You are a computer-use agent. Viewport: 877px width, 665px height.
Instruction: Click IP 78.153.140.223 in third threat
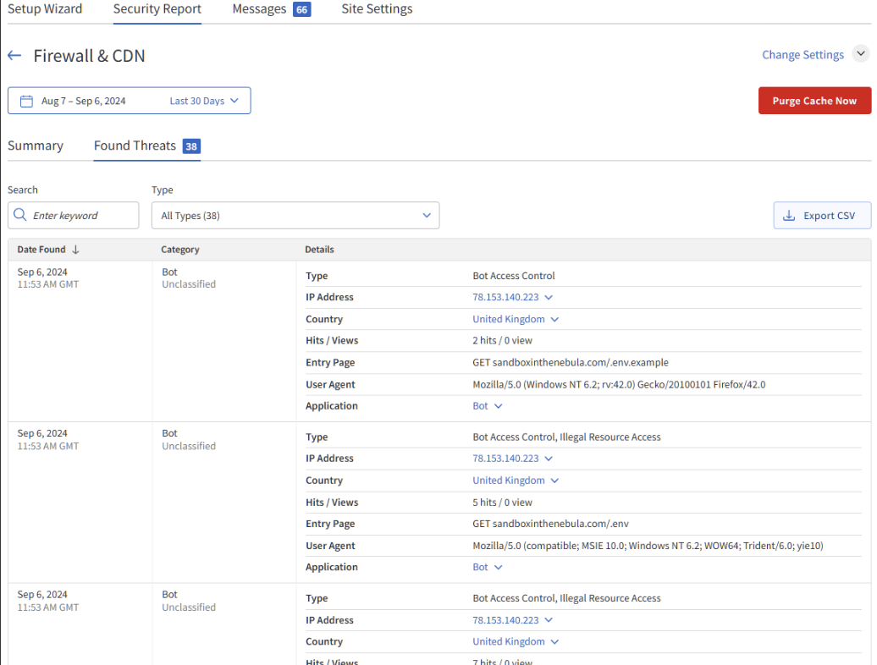(x=505, y=619)
